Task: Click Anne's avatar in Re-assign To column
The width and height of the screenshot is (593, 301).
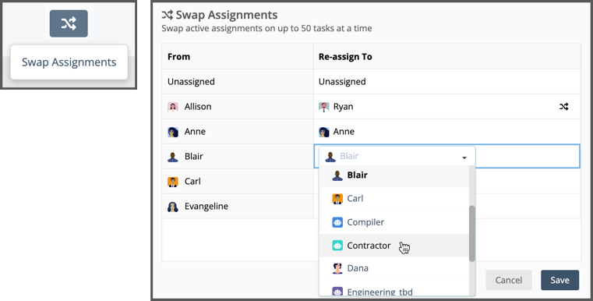Action: [x=324, y=132]
